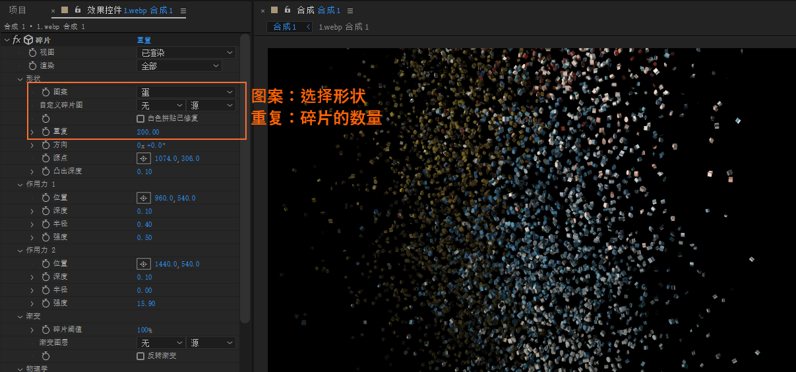Image resolution: width=796 pixels, height=372 pixels.
Task: Collapse the 碎片 effect group
Action: click(x=7, y=40)
